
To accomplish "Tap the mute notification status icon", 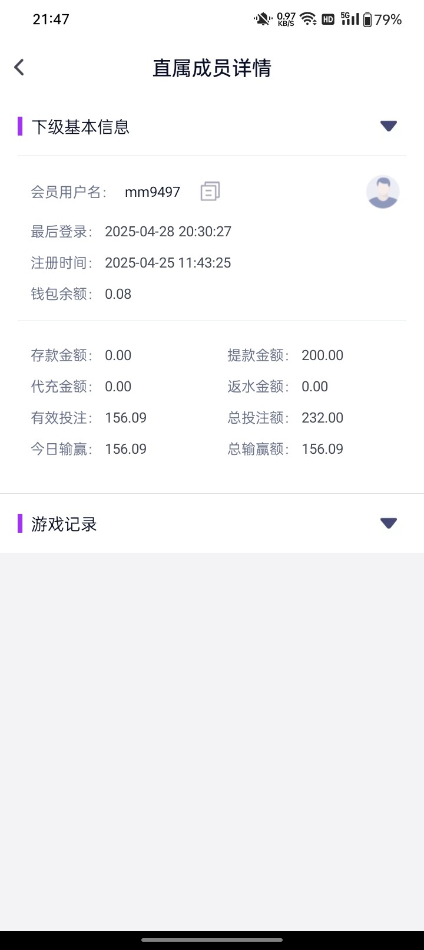I will 262,19.
